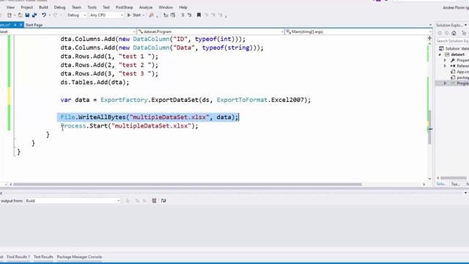
Task: Click the ds.Tables.Add(dta) code line
Action: (95, 82)
